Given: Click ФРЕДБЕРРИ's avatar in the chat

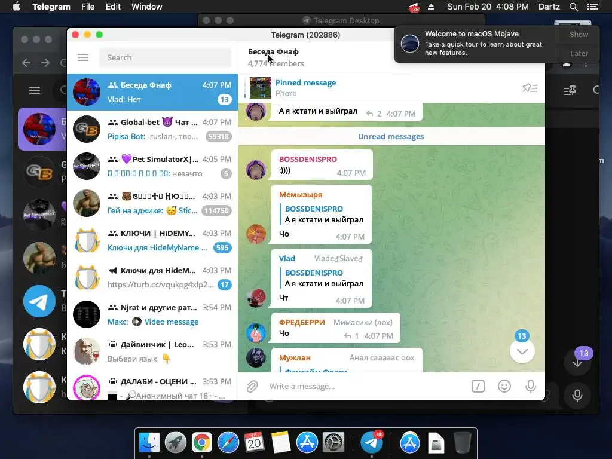Looking at the screenshot, I should point(256,332).
